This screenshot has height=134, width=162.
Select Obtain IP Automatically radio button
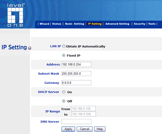[x=64, y=46]
